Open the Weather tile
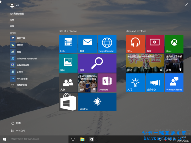The height and width of the screenshot is (143, 191). click(x=97, y=102)
